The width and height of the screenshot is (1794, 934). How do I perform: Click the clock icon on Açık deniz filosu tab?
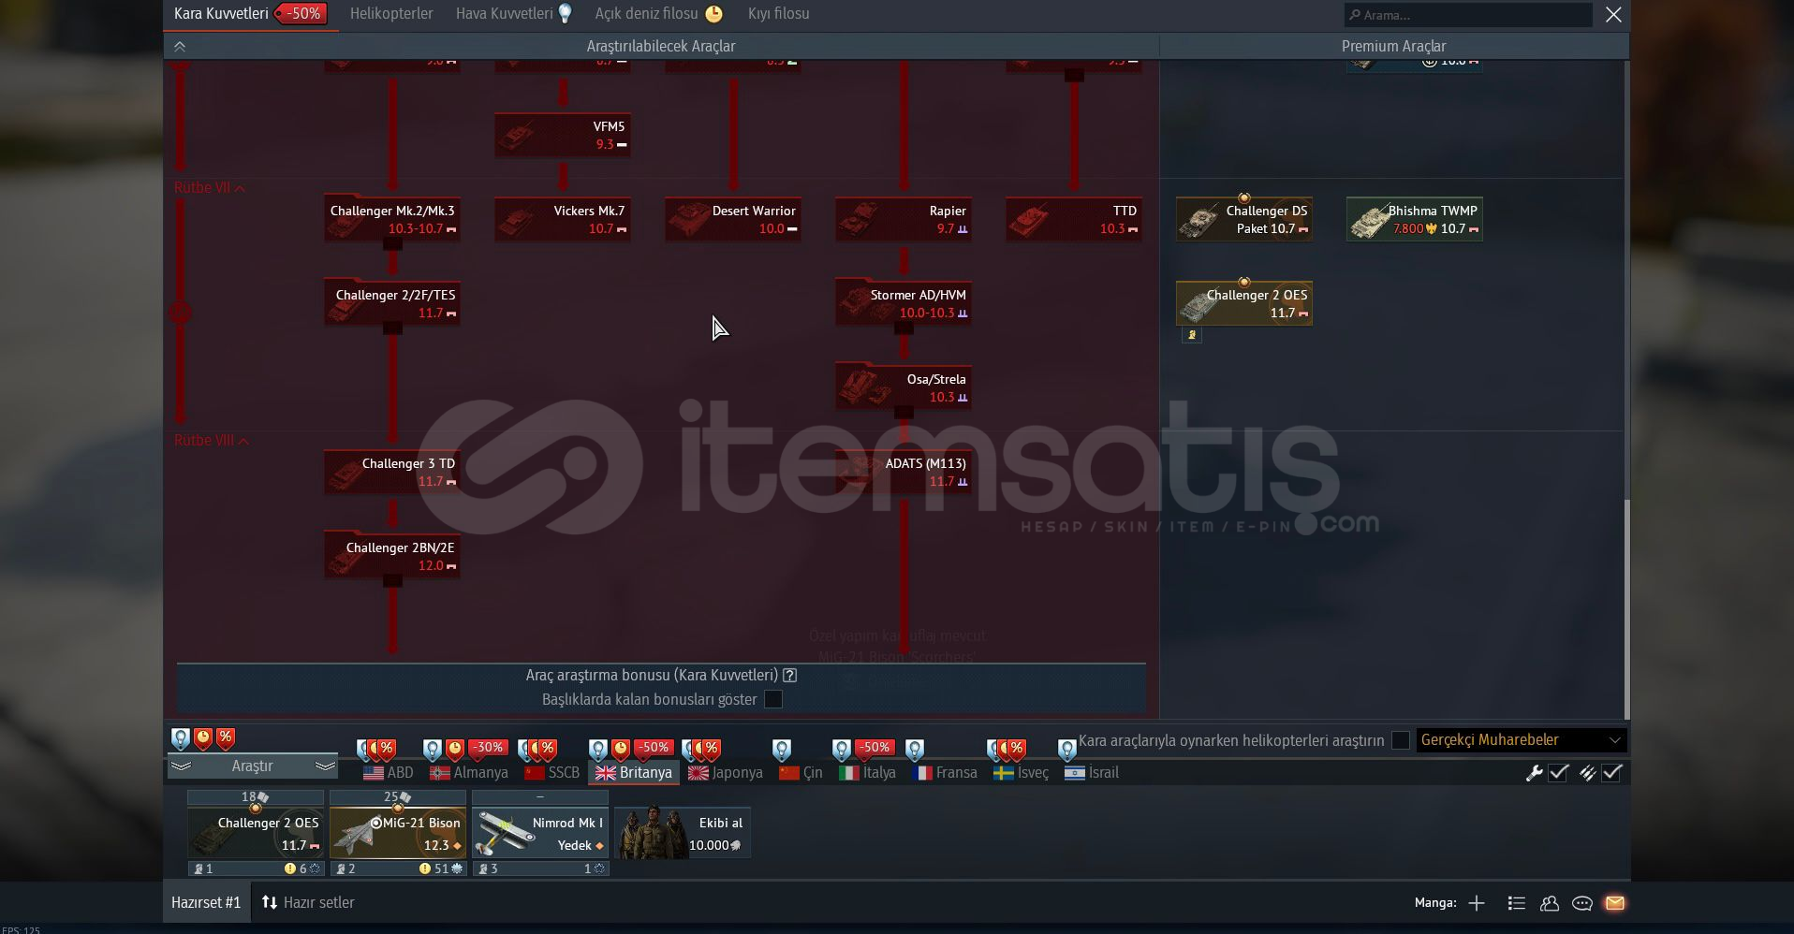click(x=713, y=13)
